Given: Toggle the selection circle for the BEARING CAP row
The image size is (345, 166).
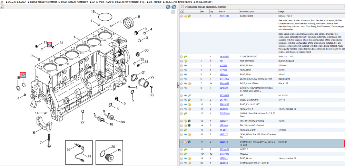Looking at the screenshot, I should click(x=181, y=79).
